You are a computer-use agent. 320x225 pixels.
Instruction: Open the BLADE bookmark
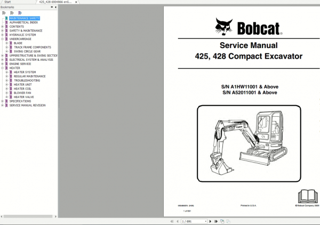tap(18, 43)
